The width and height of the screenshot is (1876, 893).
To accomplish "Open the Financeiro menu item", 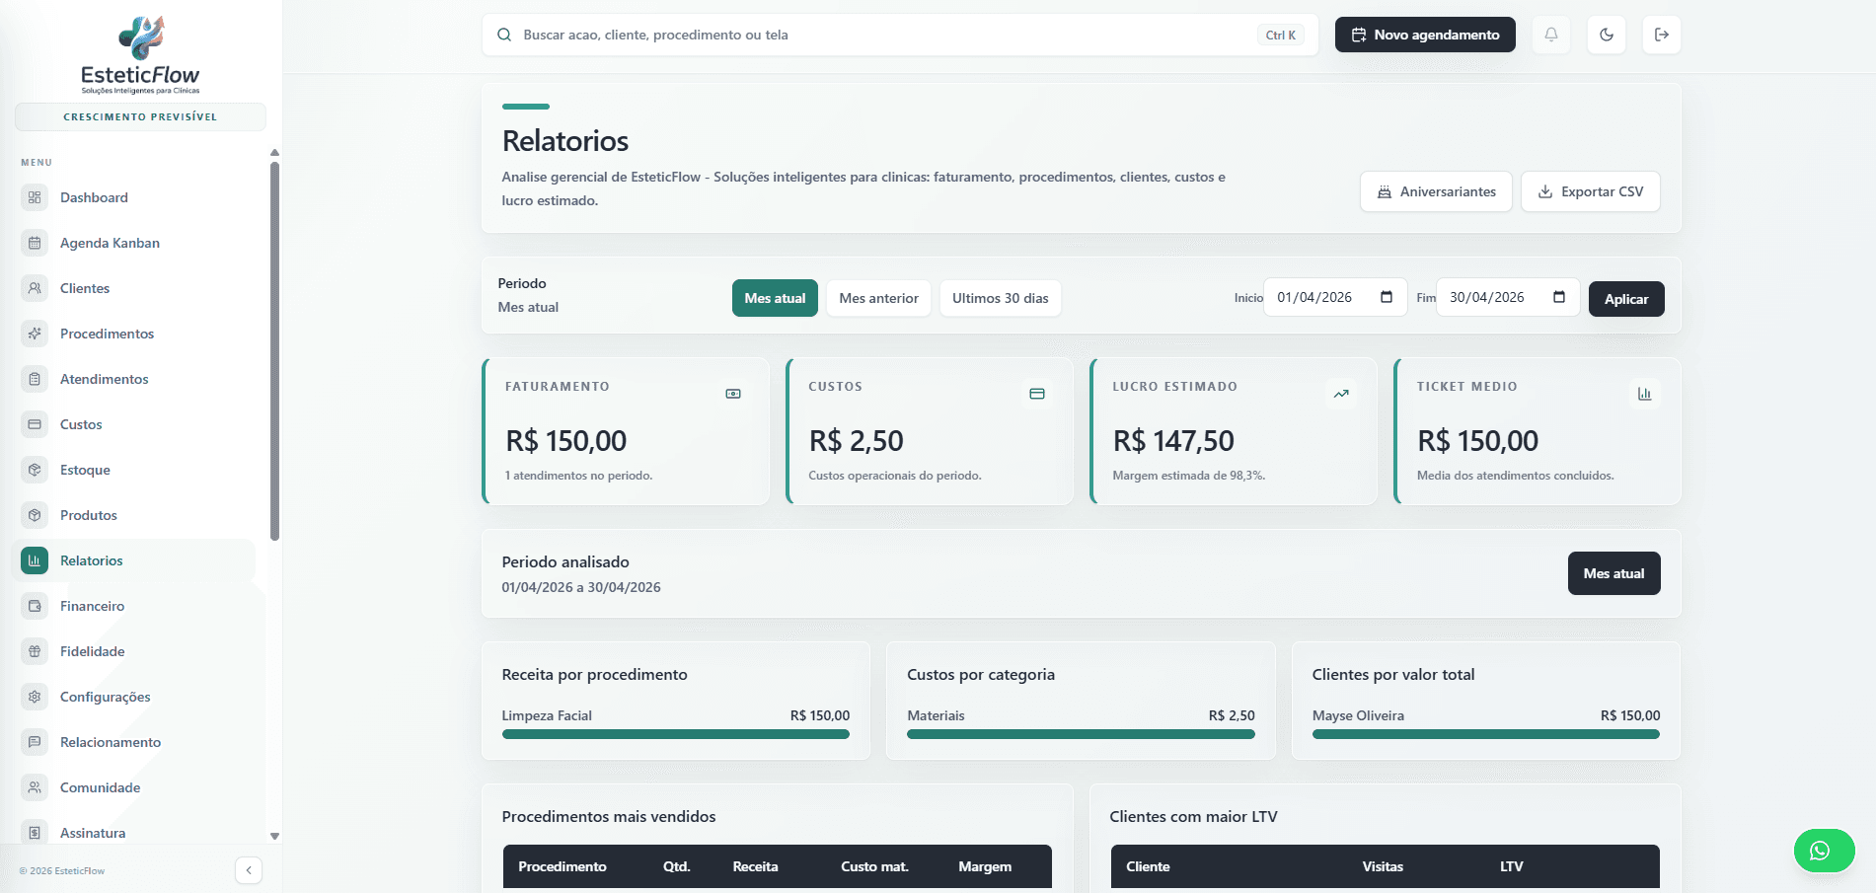I will click(91, 606).
